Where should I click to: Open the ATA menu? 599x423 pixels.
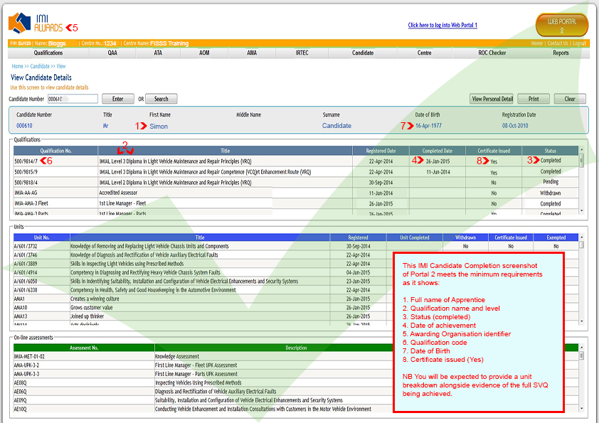tap(158, 53)
